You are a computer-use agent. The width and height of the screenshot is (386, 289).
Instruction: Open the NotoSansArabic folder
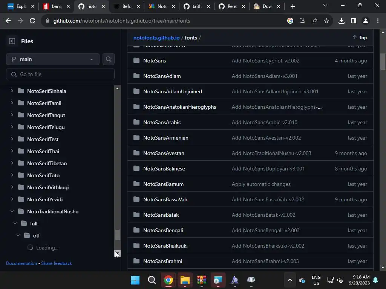tap(162, 122)
